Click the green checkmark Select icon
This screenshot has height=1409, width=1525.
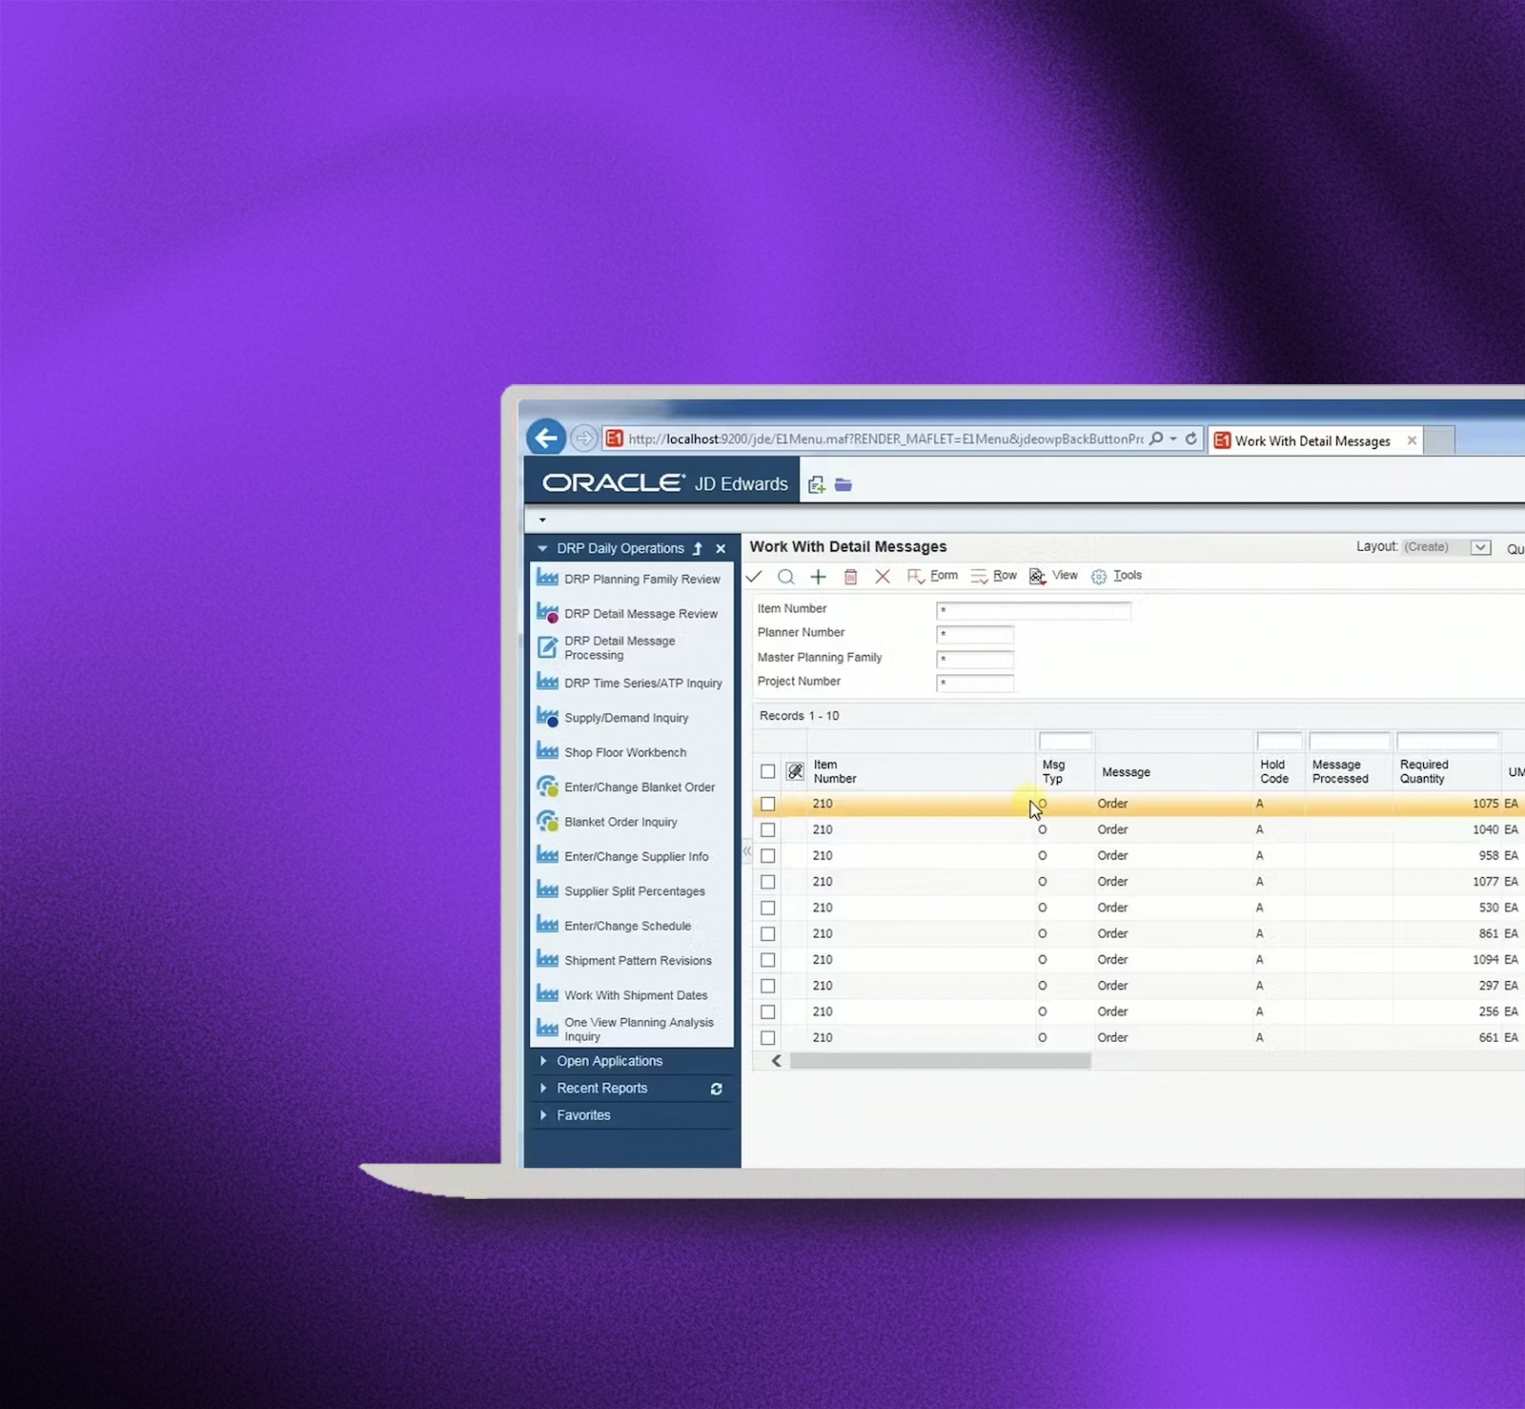click(754, 576)
